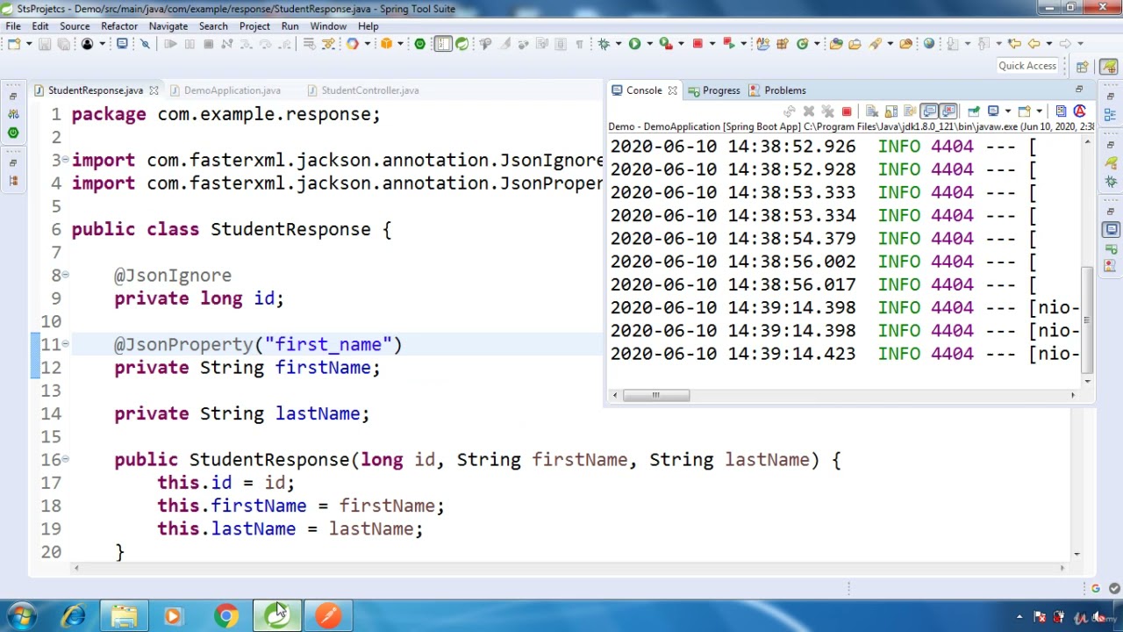
Task: Click the Back navigation yellow arrow
Action: coord(1034,44)
